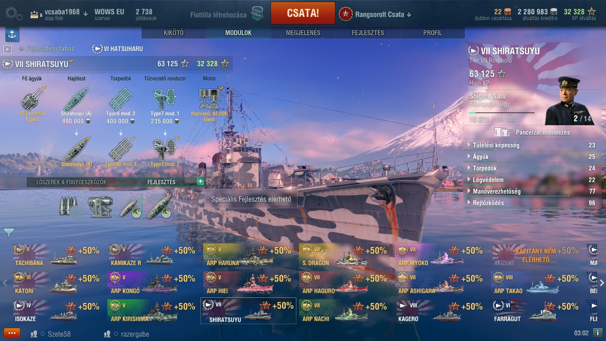Toggle the Shiratsuyu (B) hull selection
The height and width of the screenshot is (341, 606).
click(x=76, y=150)
